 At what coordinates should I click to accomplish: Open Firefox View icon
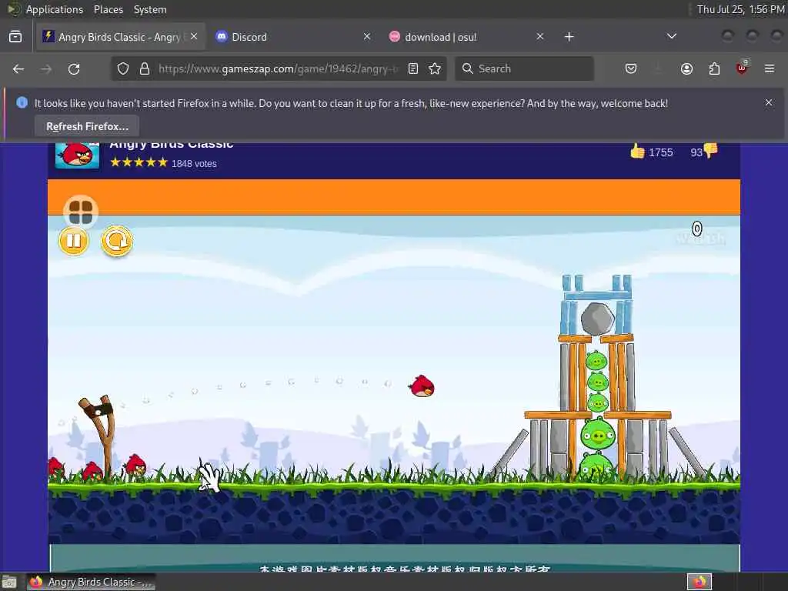(x=15, y=37)
